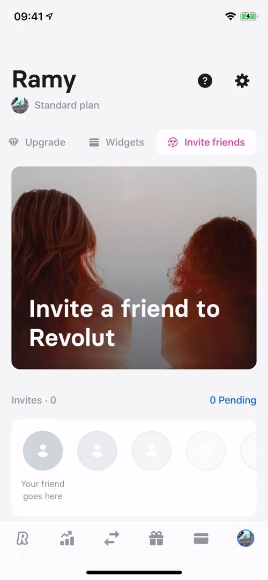Tap the first friend placeholder circle
The height and width of the screenshot is (580, 268).
[43, 451]
